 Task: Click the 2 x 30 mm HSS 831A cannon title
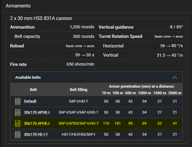point(41,18)
